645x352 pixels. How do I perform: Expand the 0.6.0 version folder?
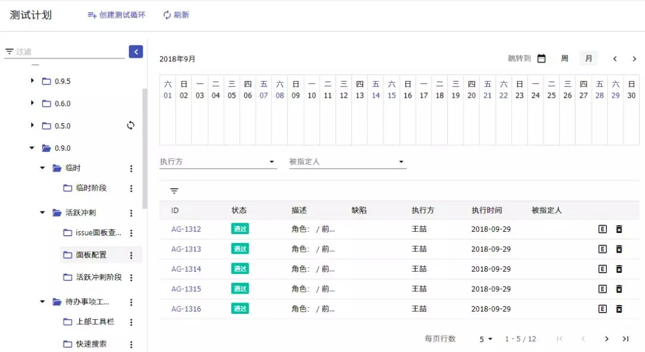pyautogui.click(x=32, y=103)
